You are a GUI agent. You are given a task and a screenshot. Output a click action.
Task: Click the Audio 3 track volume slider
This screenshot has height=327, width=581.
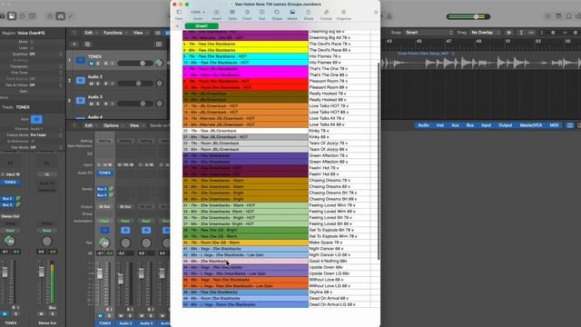(x=135, y=104)
